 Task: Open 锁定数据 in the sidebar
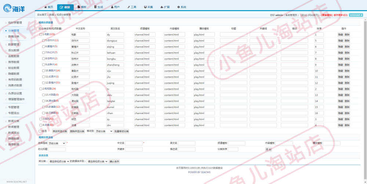[x=14, y=68]
